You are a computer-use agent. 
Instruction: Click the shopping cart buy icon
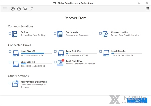coord(25,9)
